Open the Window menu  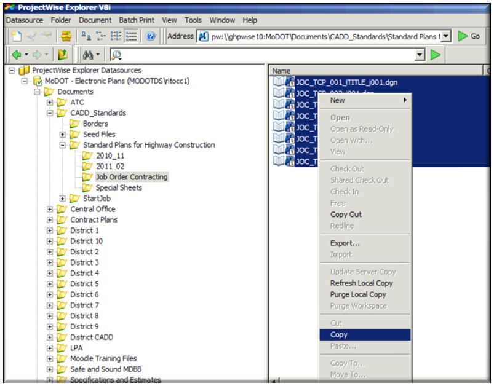tap(222, 20)
